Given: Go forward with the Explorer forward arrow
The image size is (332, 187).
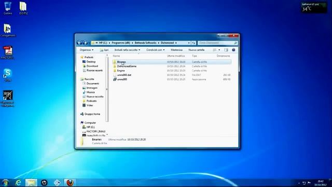Looking at the screenshot, I should tap(85, 43).
